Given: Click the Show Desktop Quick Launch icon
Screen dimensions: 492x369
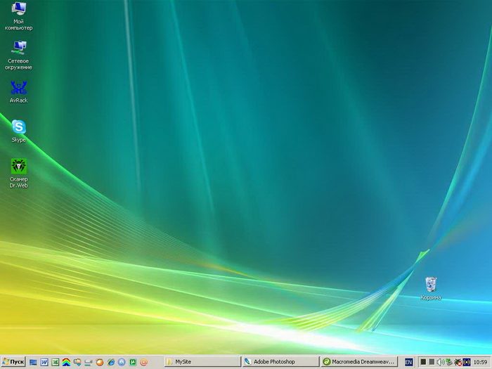Looking at the screenshot, I should [x=32, y=362].
